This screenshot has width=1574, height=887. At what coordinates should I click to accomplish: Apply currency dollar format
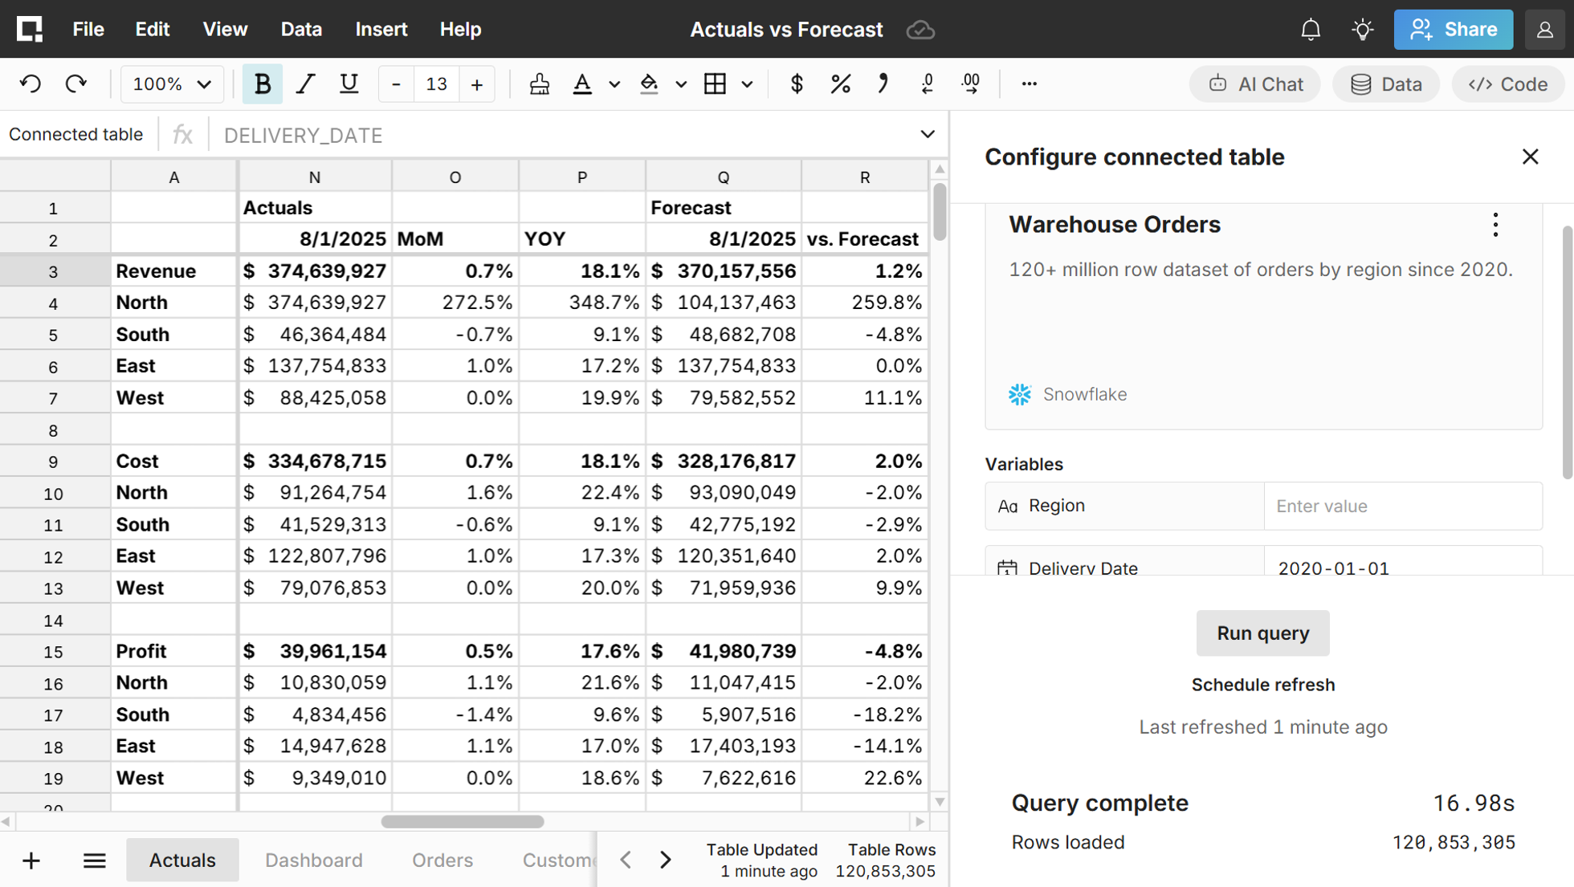797,84
